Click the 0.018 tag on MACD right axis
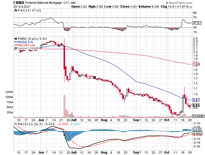Screen dimensions: 205x155 pos(197,130)
